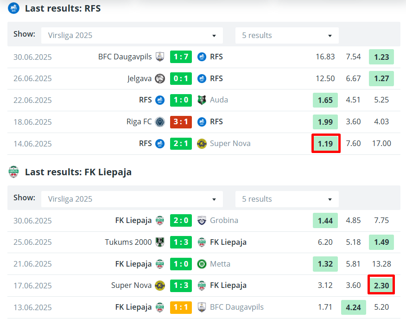Open the red 3:1 Riga FC score
406x325 pixels.
point(181,122)
